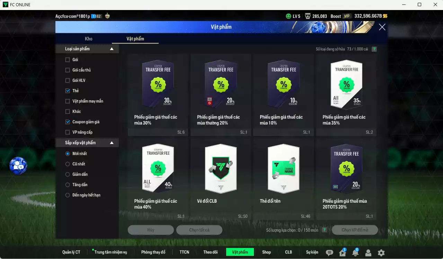Open the notifications bell icon

[355, 253]
